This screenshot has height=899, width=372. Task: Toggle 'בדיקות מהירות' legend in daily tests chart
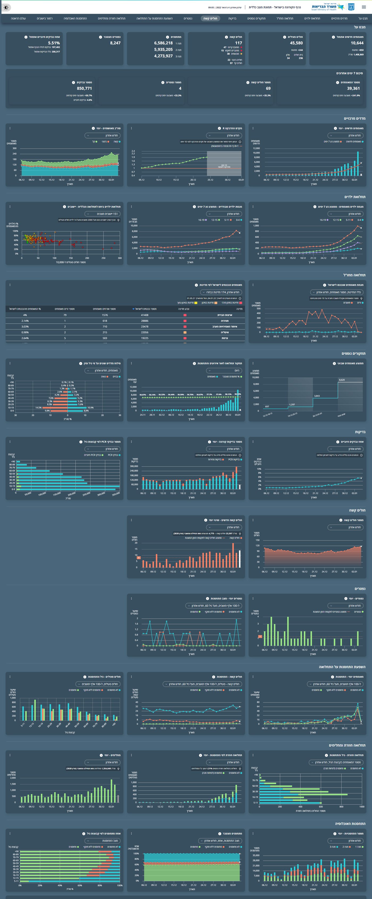coord(216,460)
